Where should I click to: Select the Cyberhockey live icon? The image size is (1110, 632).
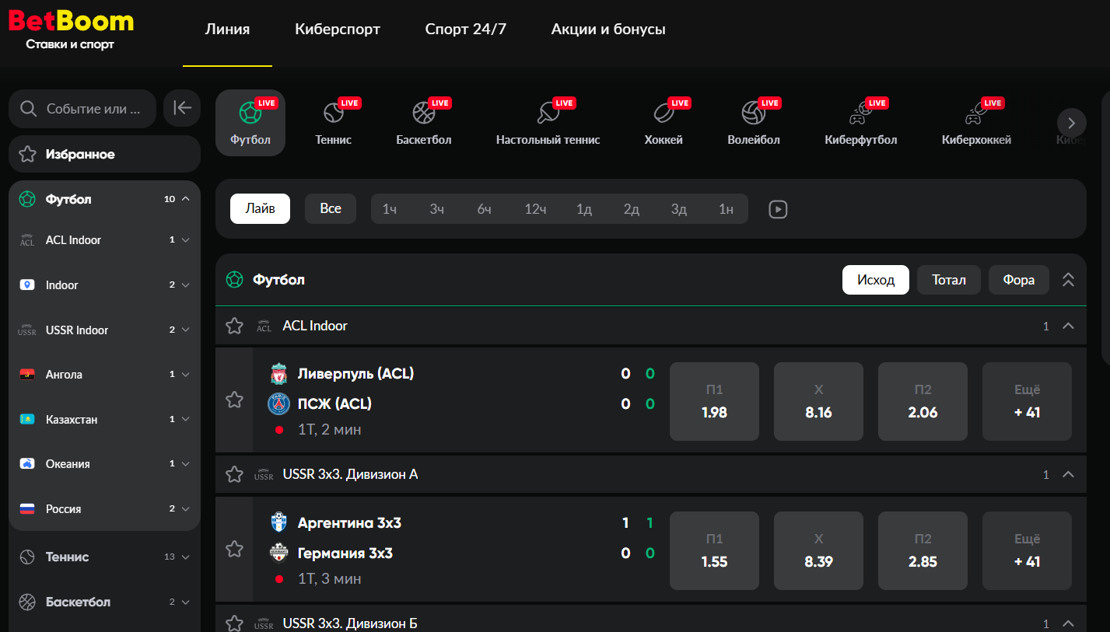coord(976,123)
